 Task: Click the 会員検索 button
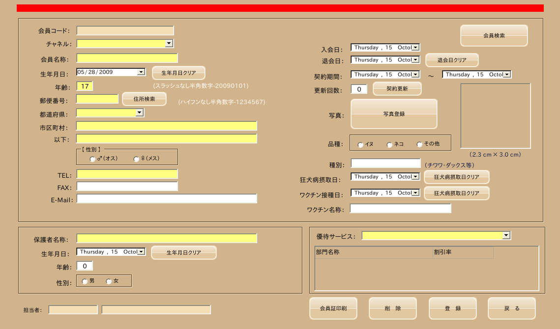(x=494, y=36)
